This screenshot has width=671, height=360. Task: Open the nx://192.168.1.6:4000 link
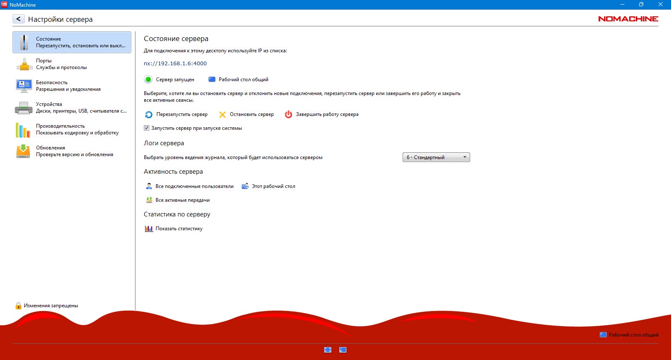(175, 64)
